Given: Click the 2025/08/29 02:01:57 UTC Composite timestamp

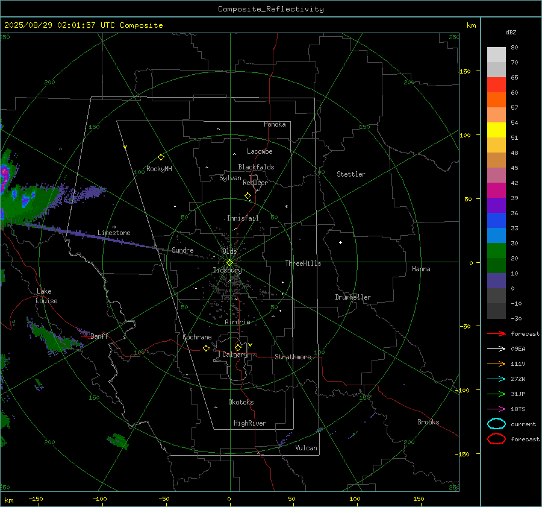Looking at the screenshot, I should tap(83, 25).
